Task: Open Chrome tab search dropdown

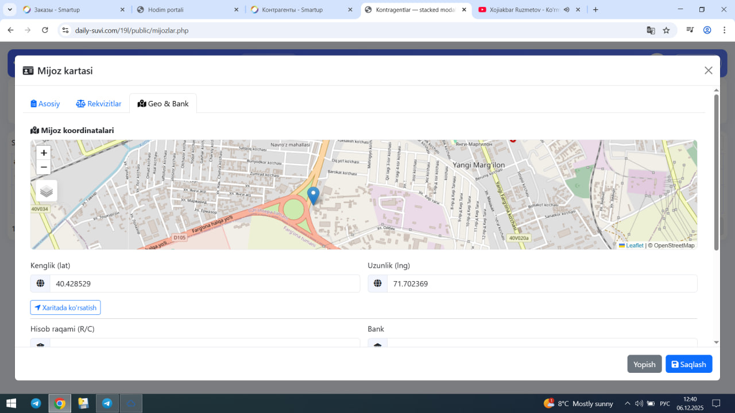Action: (x=10, y=10)
